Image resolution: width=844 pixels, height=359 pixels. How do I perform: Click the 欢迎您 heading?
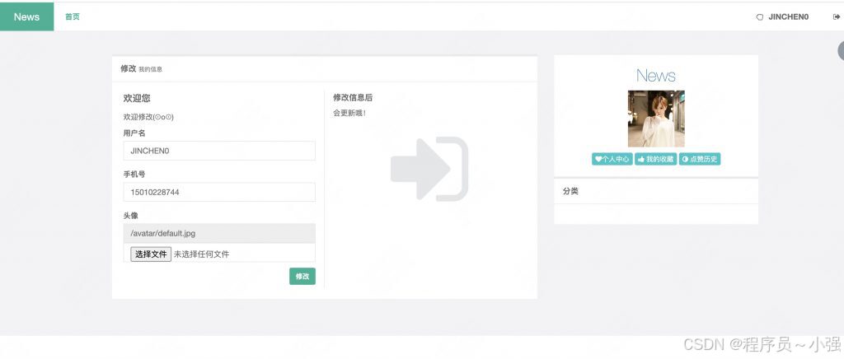137,98
